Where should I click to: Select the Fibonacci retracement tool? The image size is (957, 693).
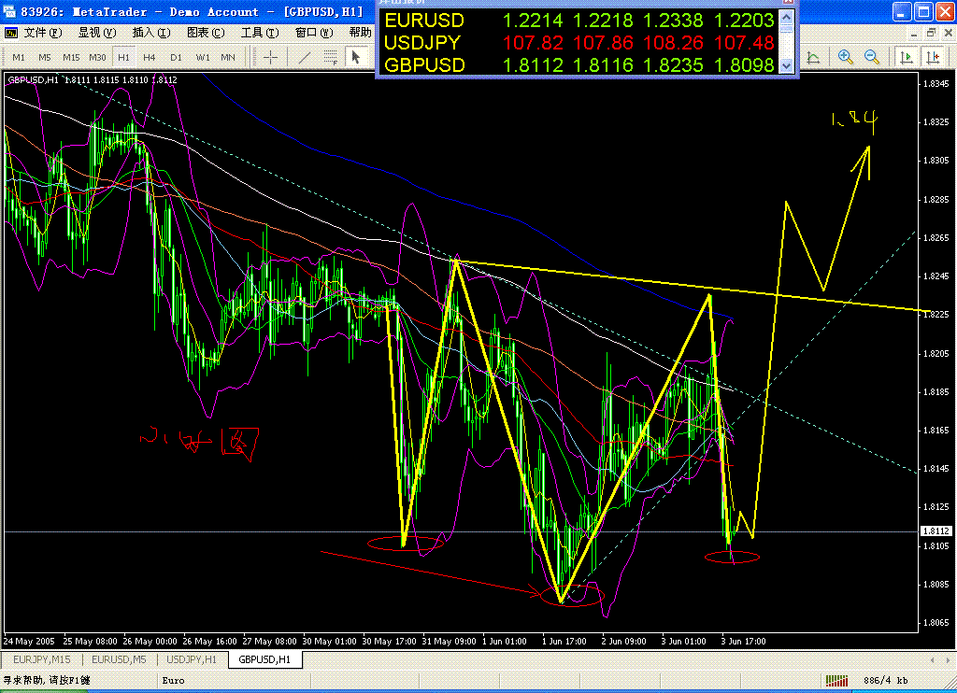click(x=330, y=57)
